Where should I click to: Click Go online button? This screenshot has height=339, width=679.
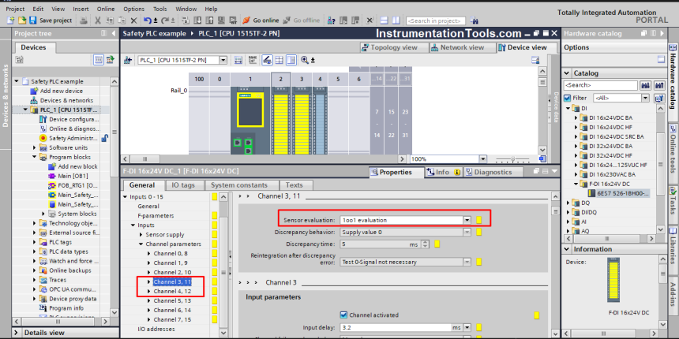point(261,20)
